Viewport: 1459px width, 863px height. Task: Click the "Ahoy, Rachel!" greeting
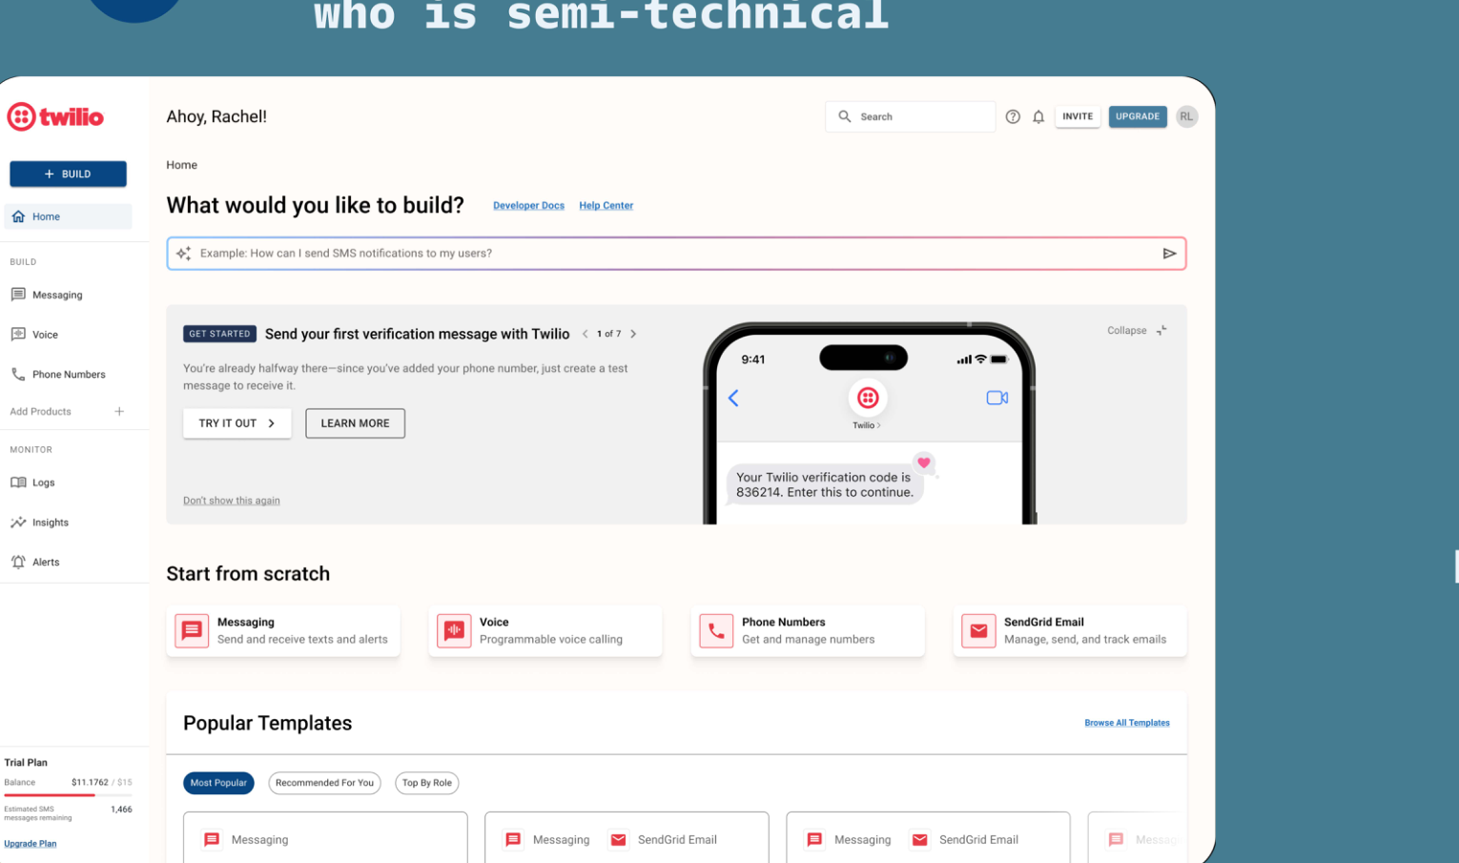(216, 116)
